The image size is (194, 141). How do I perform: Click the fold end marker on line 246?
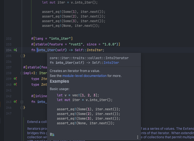point(22,108)
